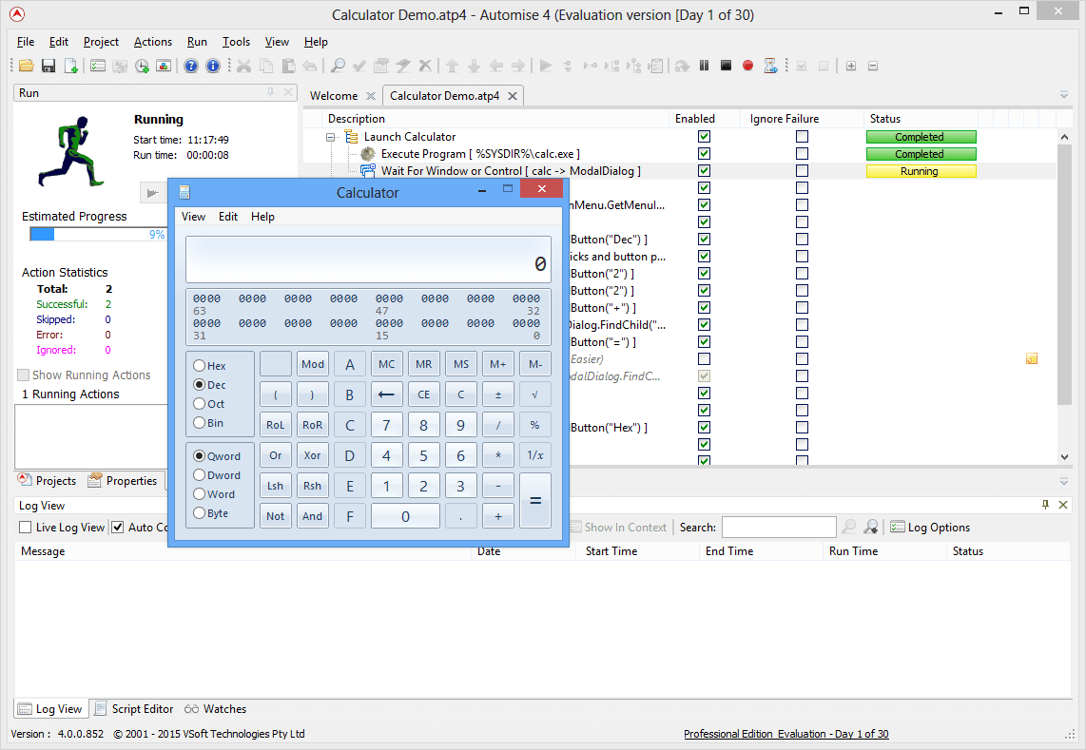
Task: Check Ignore Failure for Launch Calculator row
Action: pyautogui.click(x=802, y=137)
